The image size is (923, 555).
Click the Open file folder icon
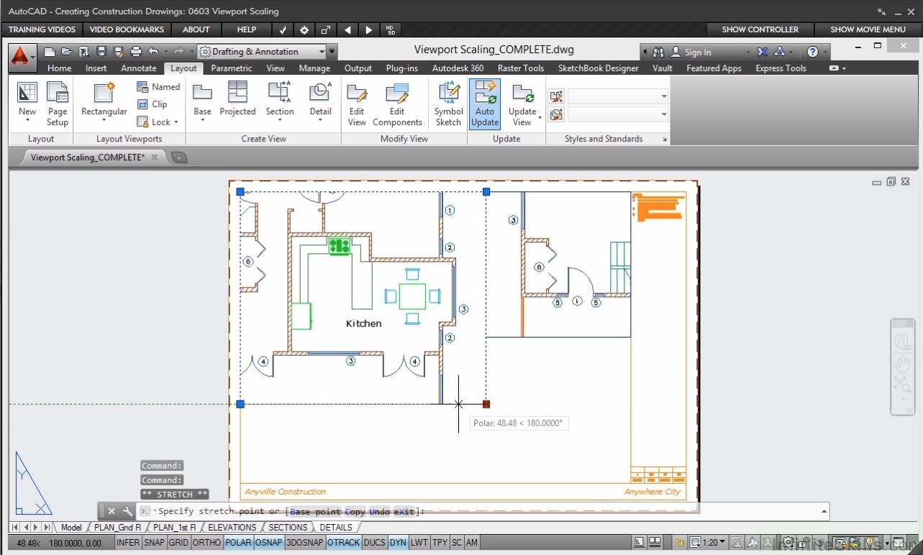(x=67, y=52)
